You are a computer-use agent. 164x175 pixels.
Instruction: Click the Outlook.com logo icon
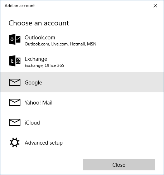click(15, 39)
